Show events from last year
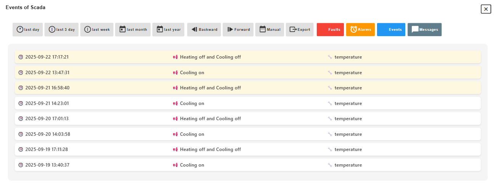Screen dimensions: 496x189 169,30
